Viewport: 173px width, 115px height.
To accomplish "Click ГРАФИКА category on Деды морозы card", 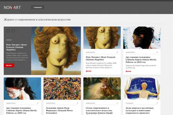I will click(129, 103).
